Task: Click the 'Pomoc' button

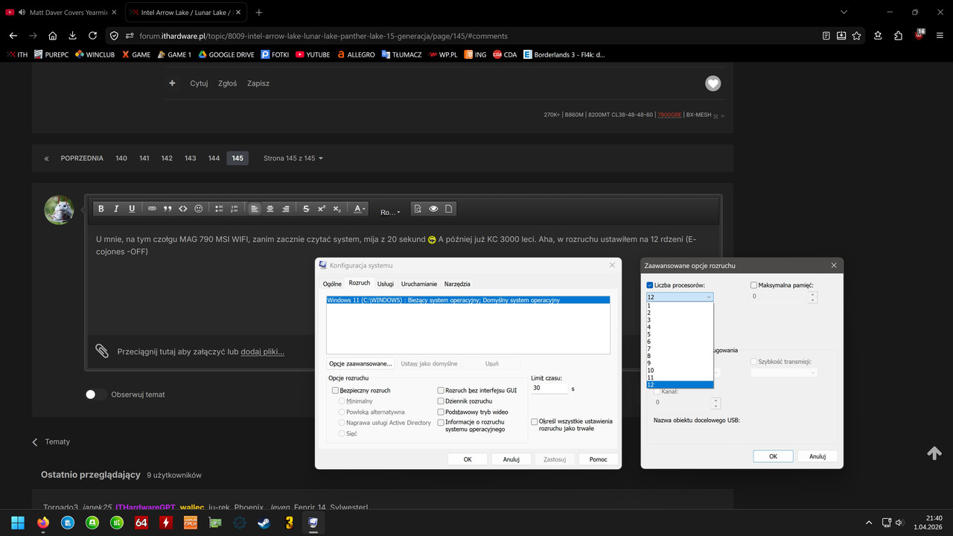Action: (x=599, y=459)
